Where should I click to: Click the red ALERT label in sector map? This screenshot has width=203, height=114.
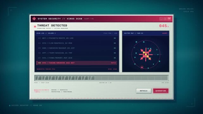165,33
